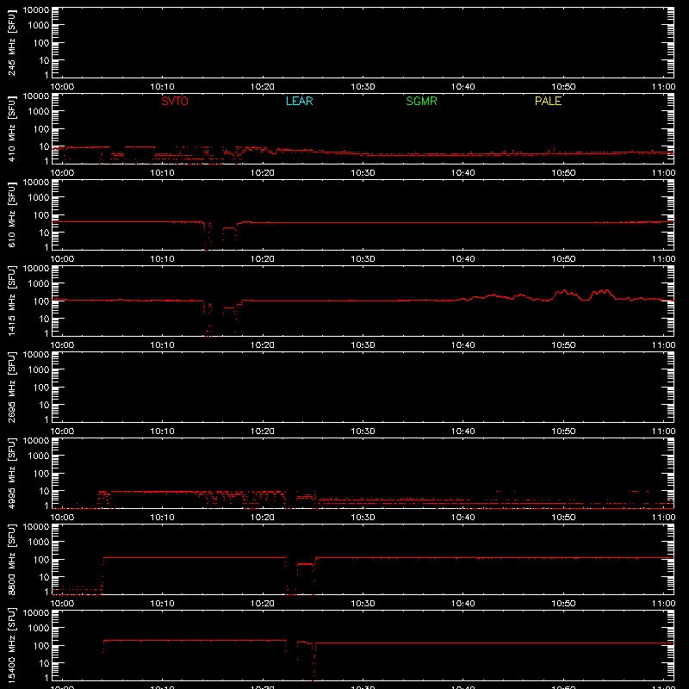The height and width of the screenshot is (689, 689).
Task: Click the 10 tick on 1415 MHz axis
Action: [x=44, y=319]
